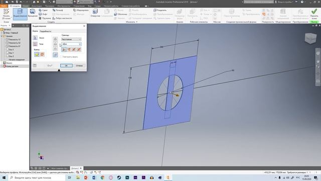The image size is (321, 181).
Task: Choose solid output in Extrude dialog
Action: pyautogui.click(x=37, y=54)
